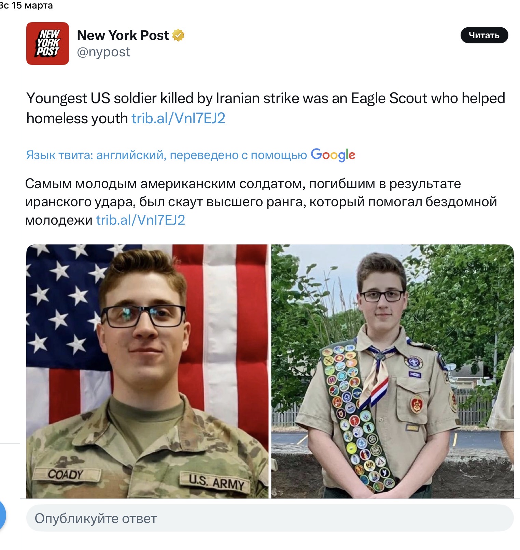Click the blue circular button at the bottom-left edge

(2, 515)
